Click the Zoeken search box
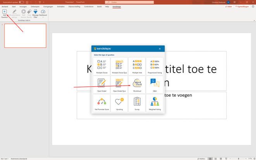This screenshot has height=160, width=256. pyautogui.click(x=129, y=2)
